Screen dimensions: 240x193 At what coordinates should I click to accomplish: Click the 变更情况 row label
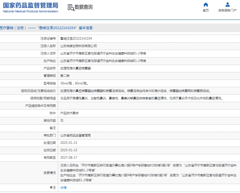pos(49,173)
